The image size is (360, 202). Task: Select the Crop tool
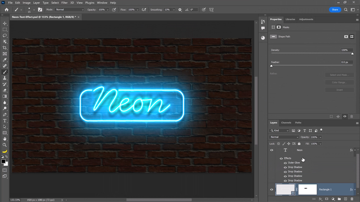click(x=4, y=48)
